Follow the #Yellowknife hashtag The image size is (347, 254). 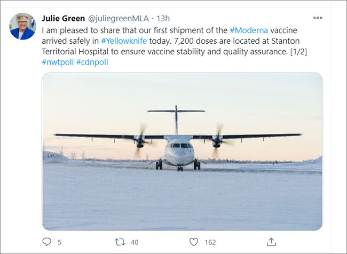(x=124, y=41)
